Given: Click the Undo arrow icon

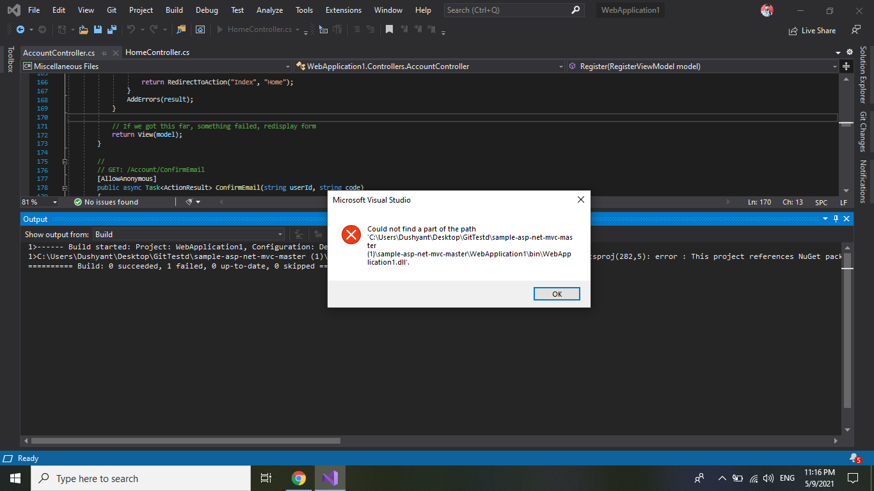Looking at the screenshot, I should point(131,29).
